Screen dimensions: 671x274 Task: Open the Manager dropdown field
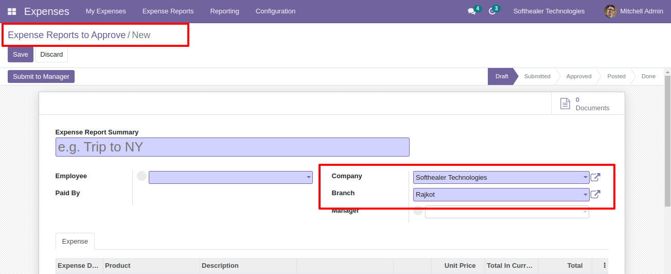click(507, 212)
